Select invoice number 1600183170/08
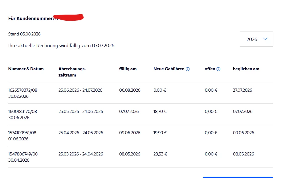 tap(22, 111)
